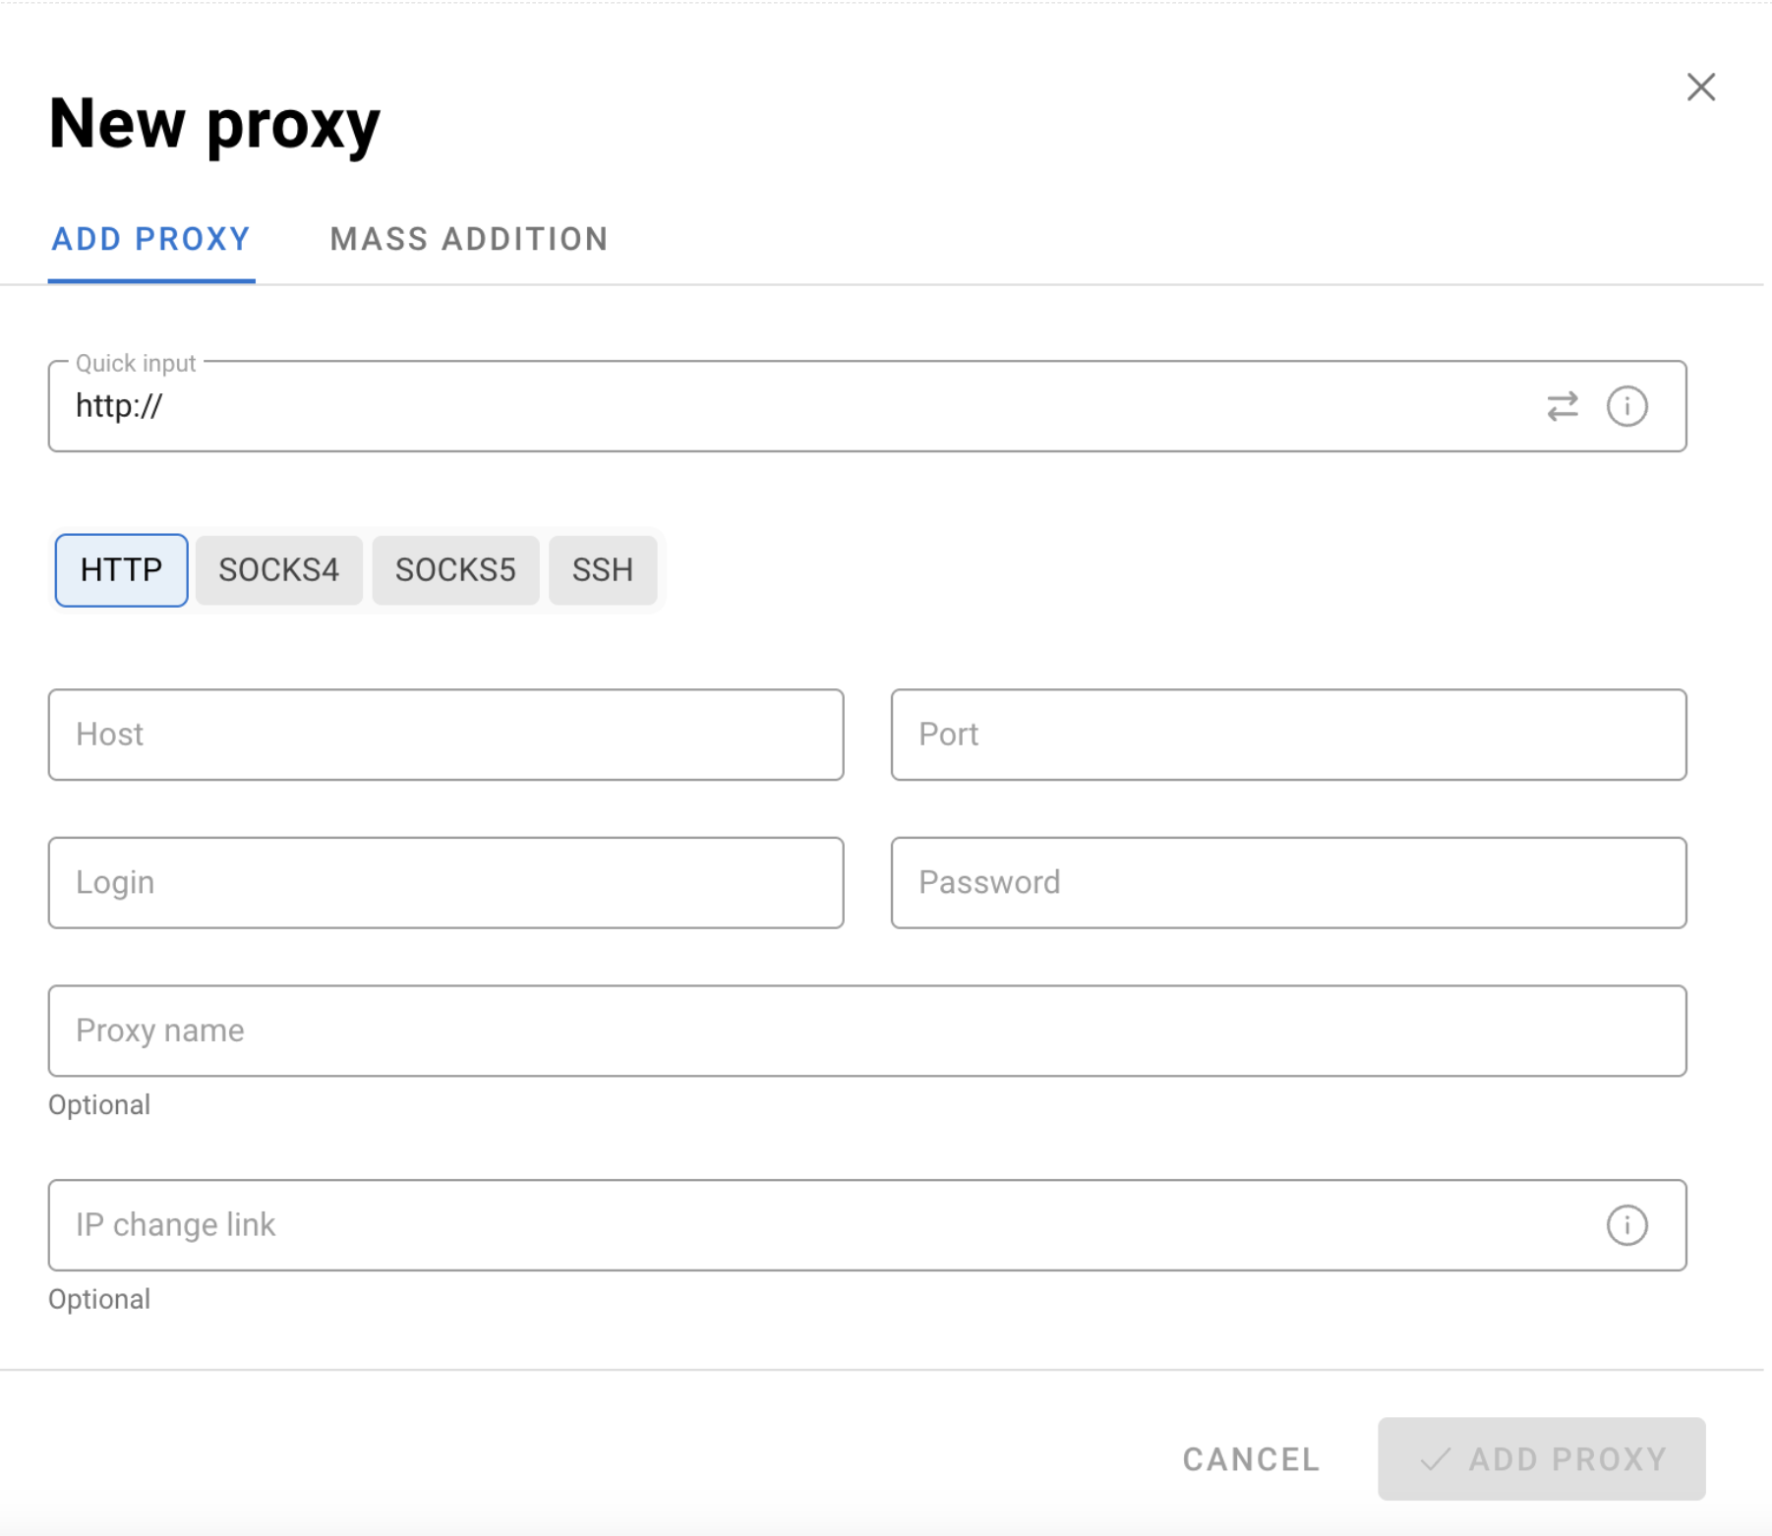Click the info icon in IP change link field
Image resolution: width=1772 pixels, height=1536 pixels.
coord(1626,1225)
